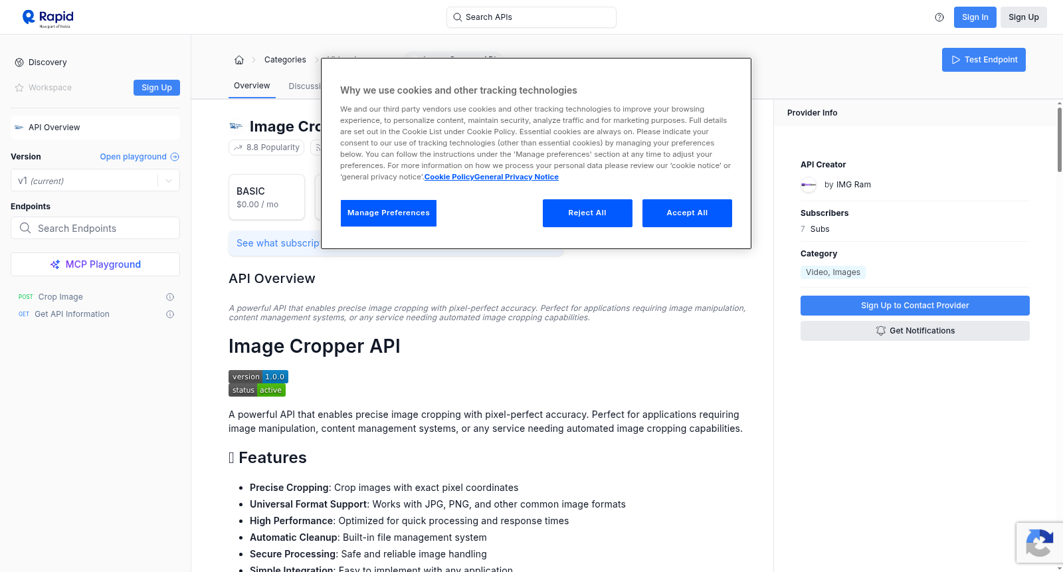Image resolution: width=1063 pixels, height=572 pixels.
Task: Select the GET Get API Information endpoint
Action: (x=95, y=314)
